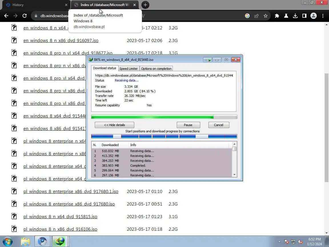Click the download URL text in dialog
The height and width of the screenshot is (247, 329).
coord(164,75)
